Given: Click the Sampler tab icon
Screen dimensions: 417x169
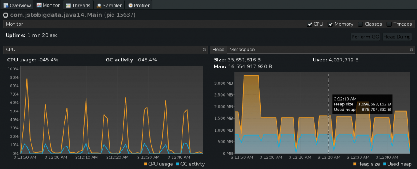Looking at the screenshot, I should click(99, 5).
